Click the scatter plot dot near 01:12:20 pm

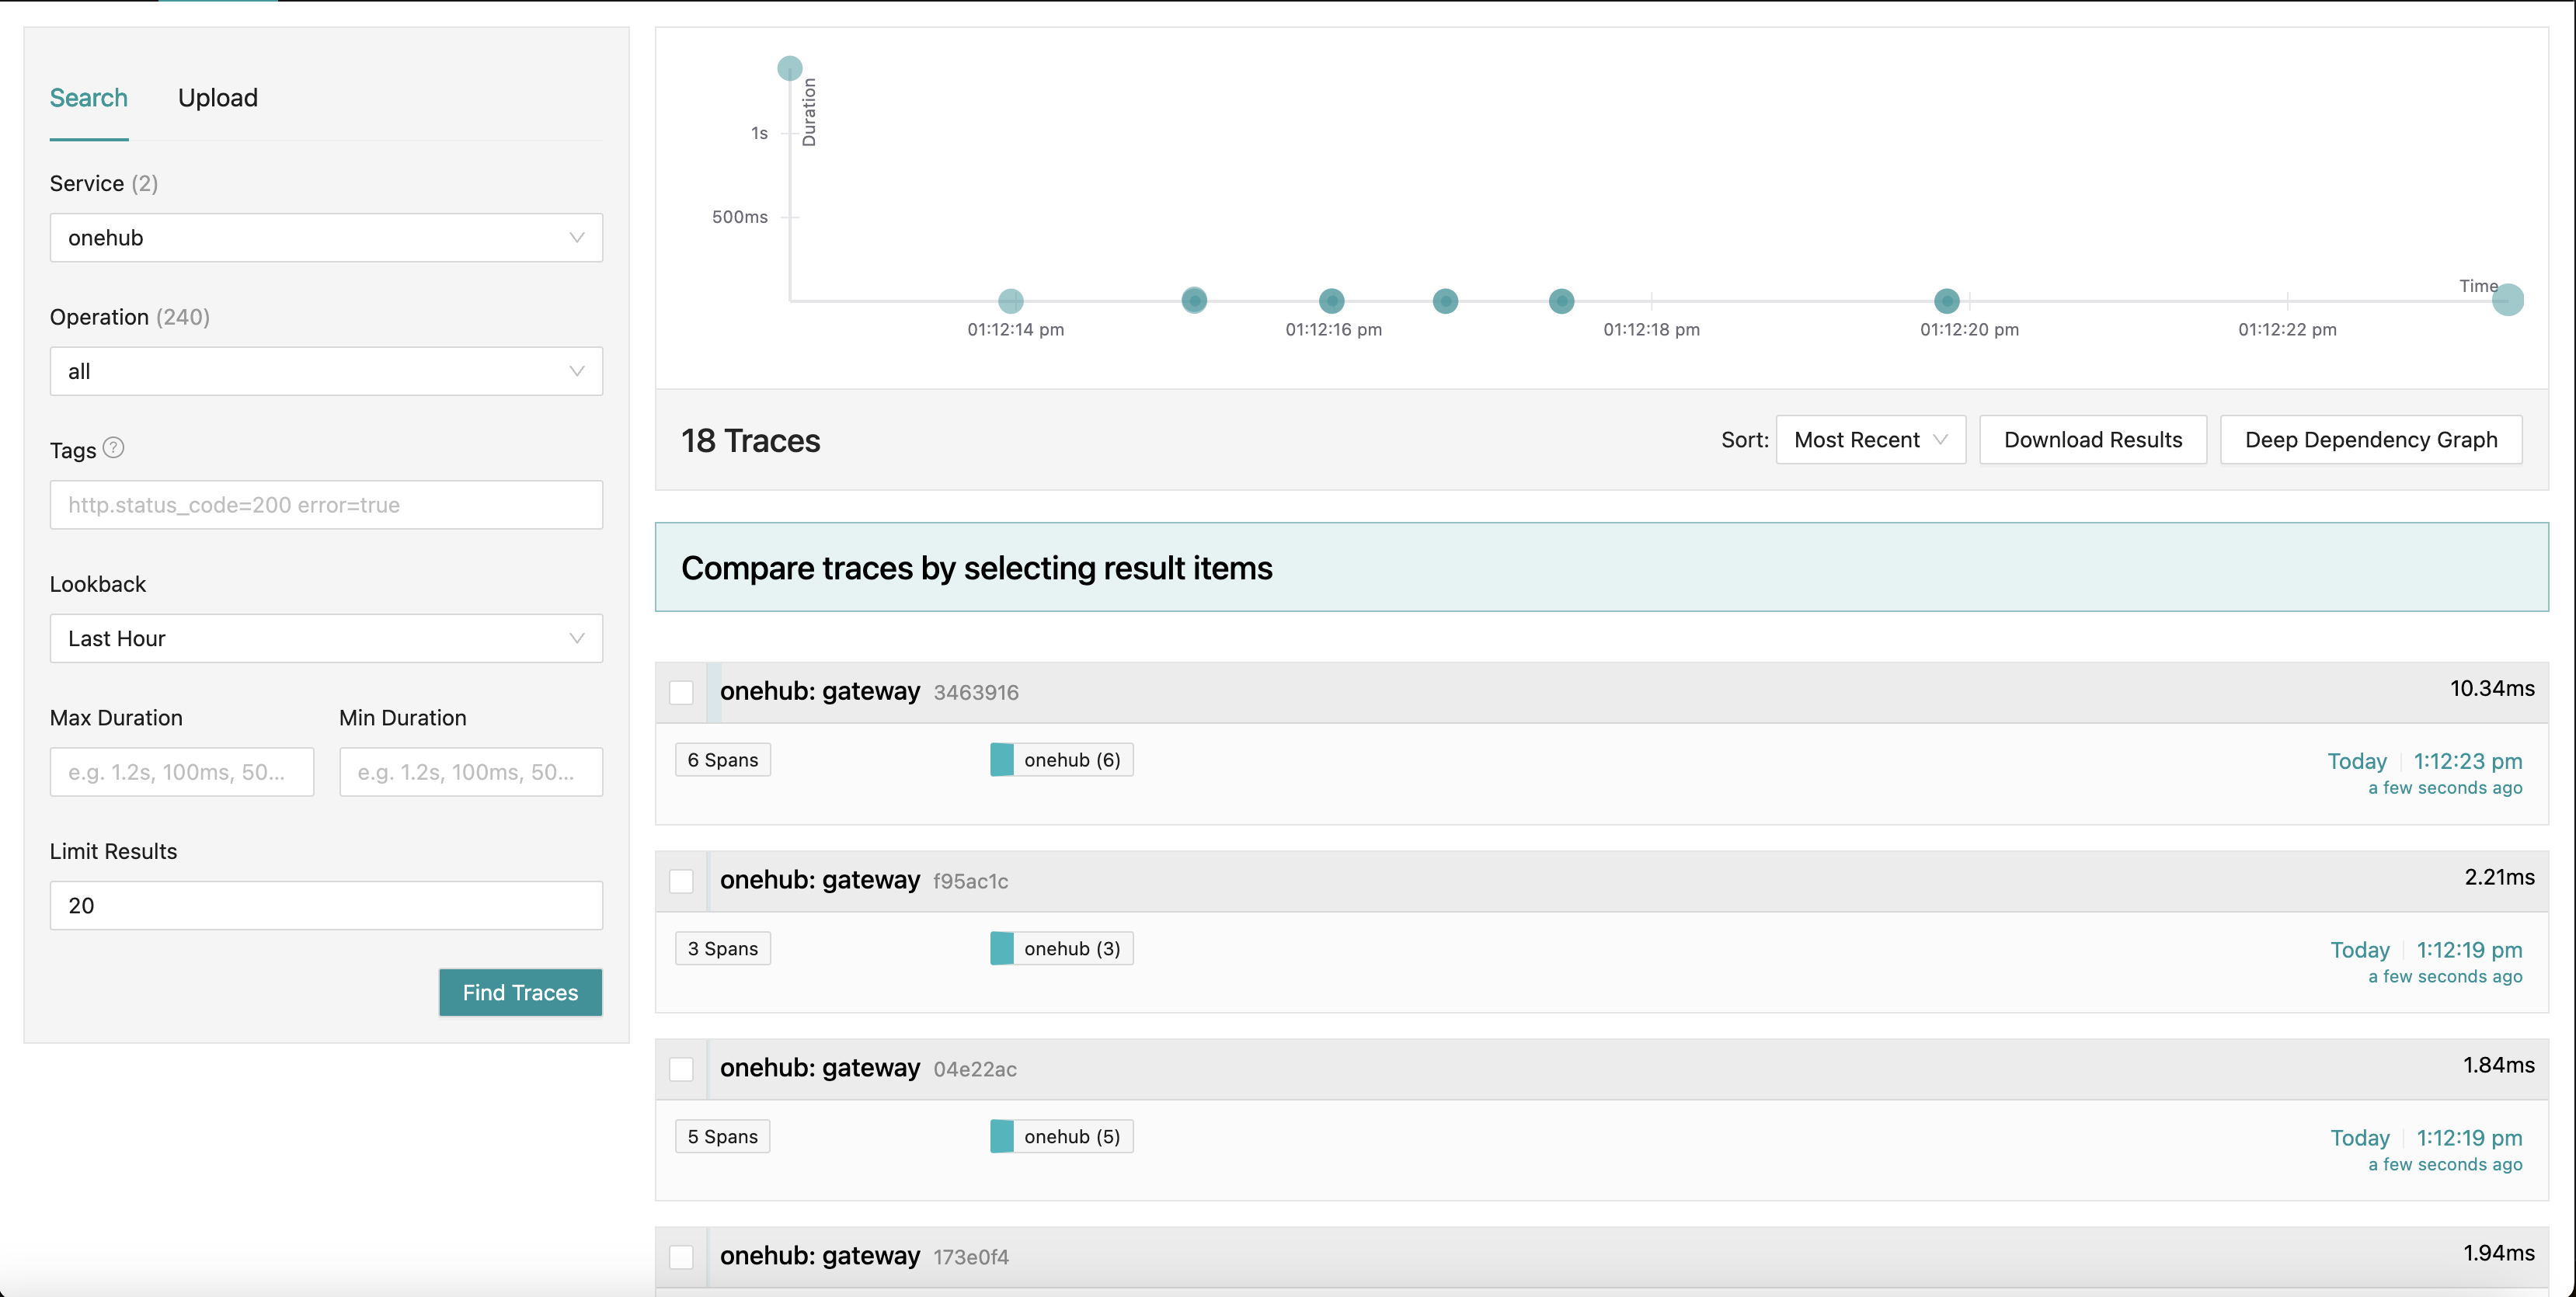click(x=1946, y=300)
